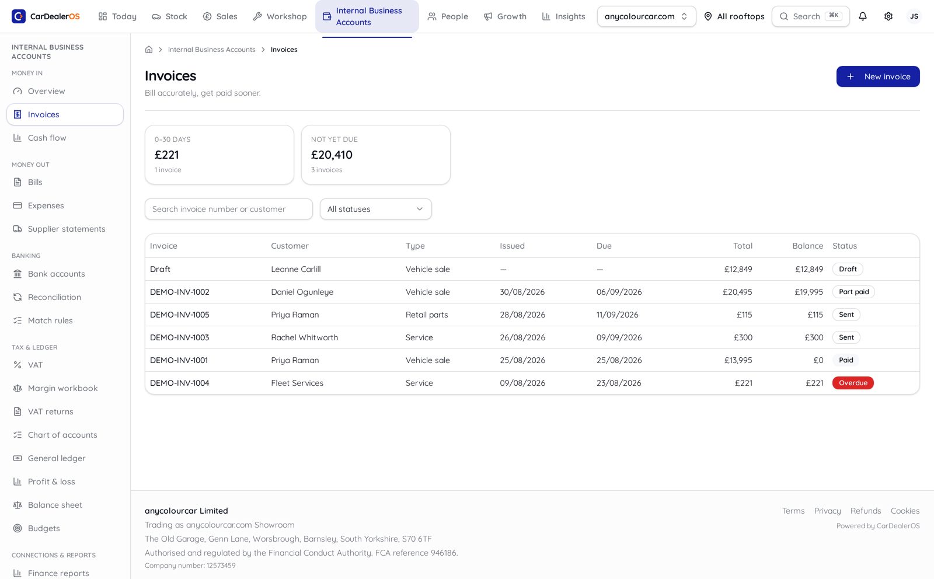Click customer Fleet Services
934x579 pixels.
tap(297, 383)
